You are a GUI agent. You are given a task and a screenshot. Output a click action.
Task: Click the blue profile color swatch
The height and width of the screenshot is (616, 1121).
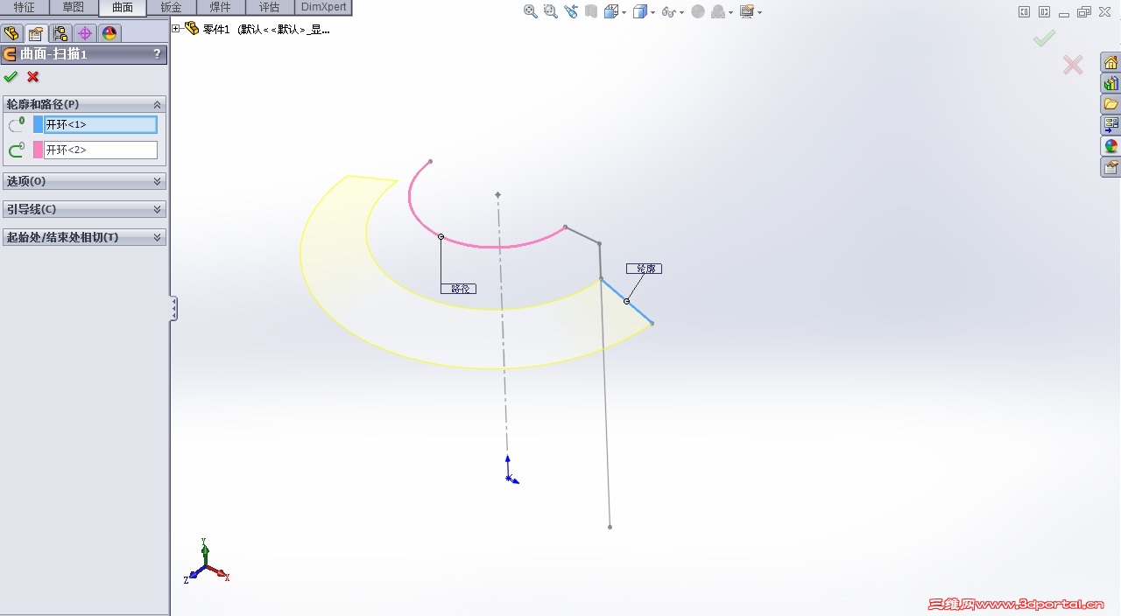point(38,124)
